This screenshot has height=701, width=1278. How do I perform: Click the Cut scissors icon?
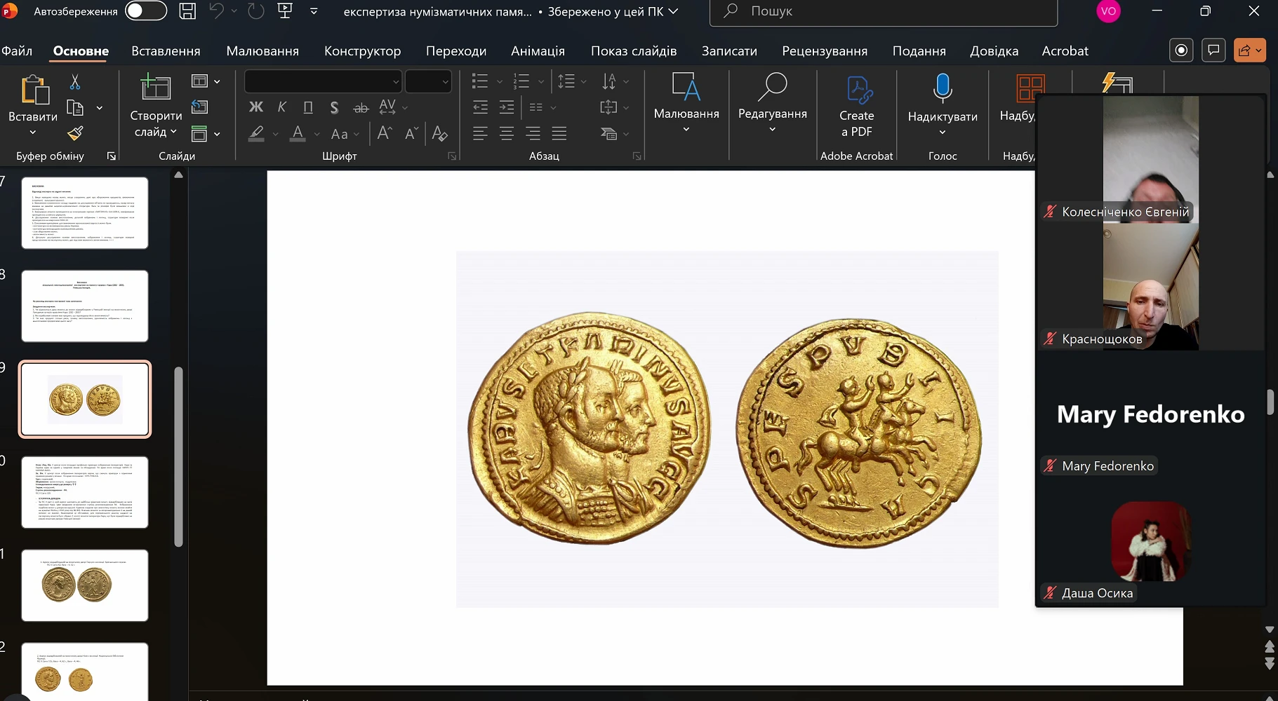[75, 82]
